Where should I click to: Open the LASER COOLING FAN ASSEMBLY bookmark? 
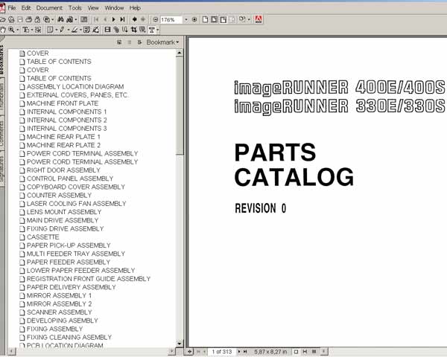(x=77, y=204)
